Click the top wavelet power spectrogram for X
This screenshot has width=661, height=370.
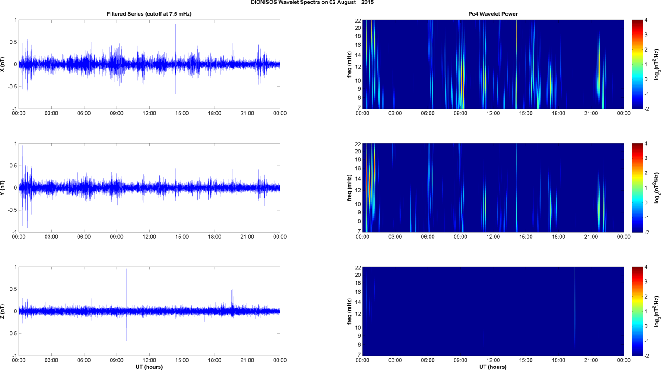[493, 65]
